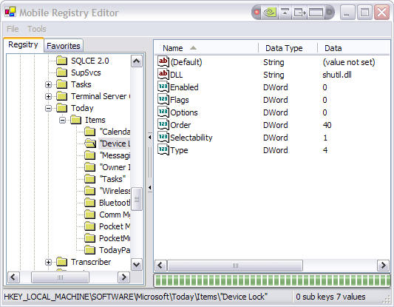The height and width of the screenshot is (307, 394).
Task: Click the values list scroll left arrow
Action: click(x=160, y=266)
